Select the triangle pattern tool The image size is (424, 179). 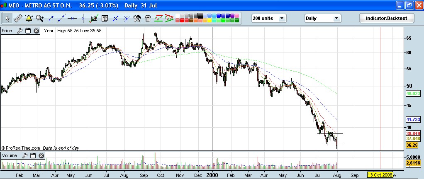click(x=169, y=18)
